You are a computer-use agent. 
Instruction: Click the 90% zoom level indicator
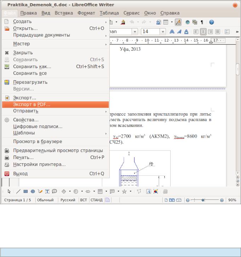point(232,200)
